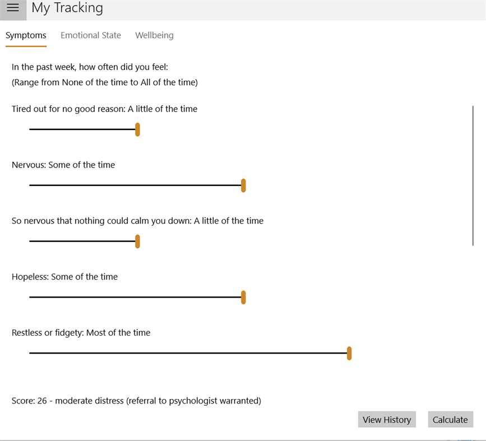
Task: Click the 'So nervous that nothing could calm you down' slider handle
Action: [x=137, y=242]
